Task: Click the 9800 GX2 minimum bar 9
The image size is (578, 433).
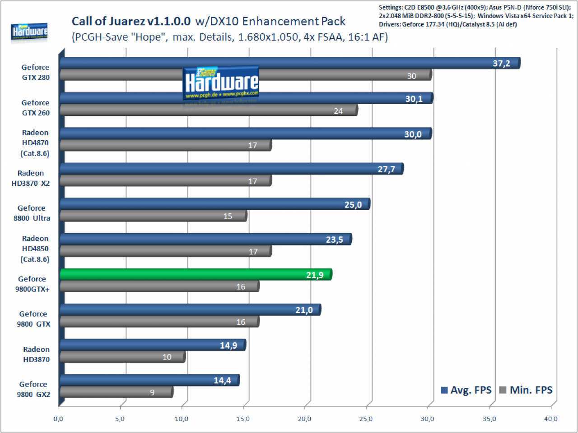Action: pyautogui.click(x=117, y=392)
